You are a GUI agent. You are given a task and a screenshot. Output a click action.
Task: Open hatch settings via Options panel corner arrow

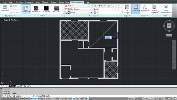[x=158, y=16]
